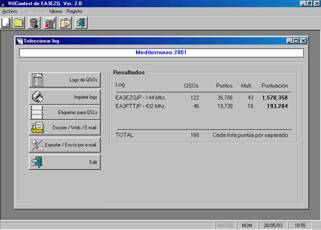Open the Log menu
This screenshot has width=321, height=230.
tap(25, 12)
